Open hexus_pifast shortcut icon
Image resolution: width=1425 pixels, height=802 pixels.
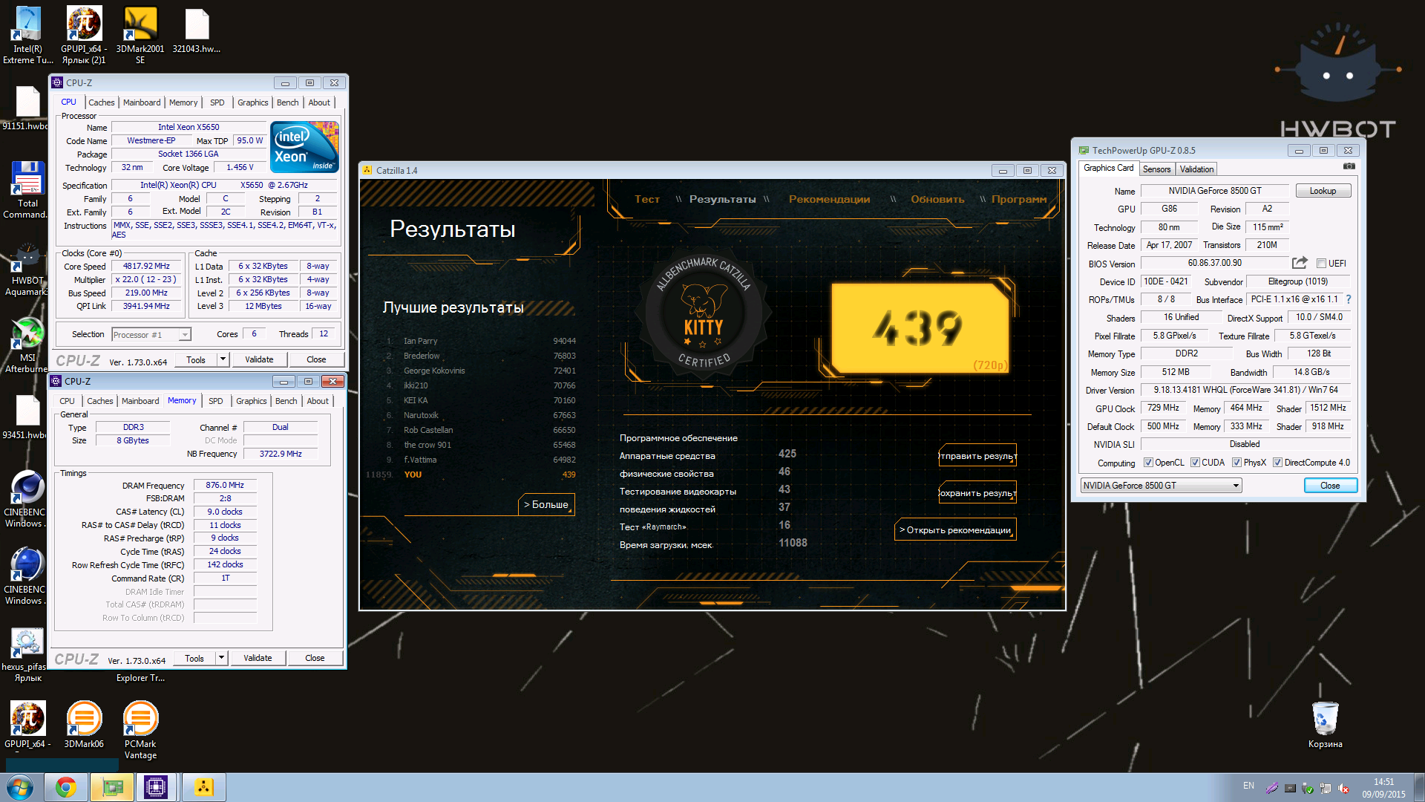pyautogui.click(x=27, y=654)
